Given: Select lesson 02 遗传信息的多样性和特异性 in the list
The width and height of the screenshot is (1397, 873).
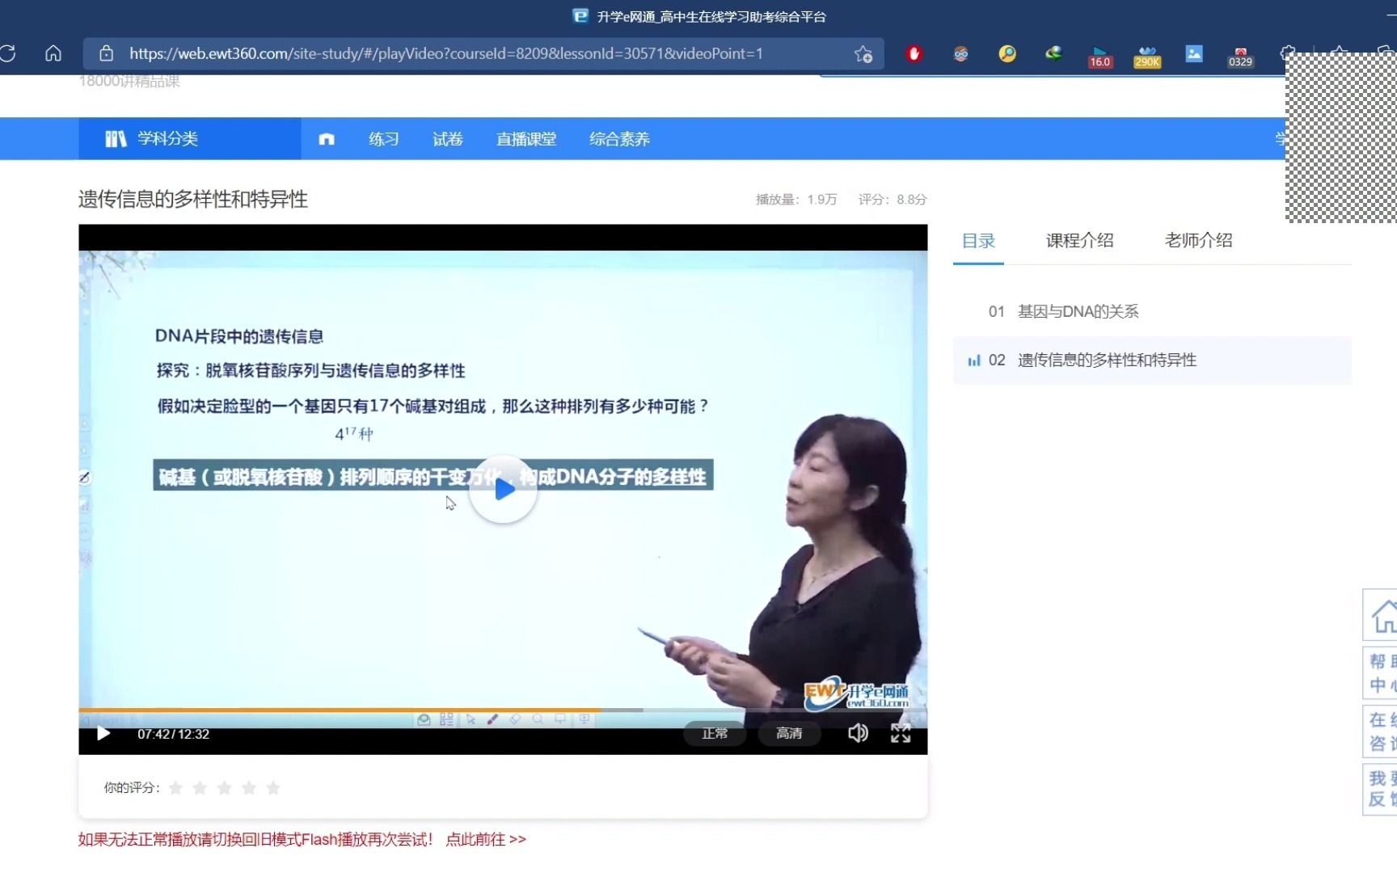Looking at the screenshot, I should coord(1152,360).
